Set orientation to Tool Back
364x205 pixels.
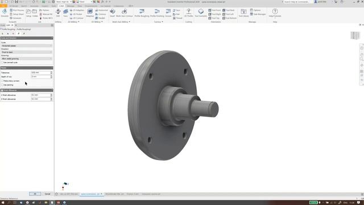[x=229, y=10]
